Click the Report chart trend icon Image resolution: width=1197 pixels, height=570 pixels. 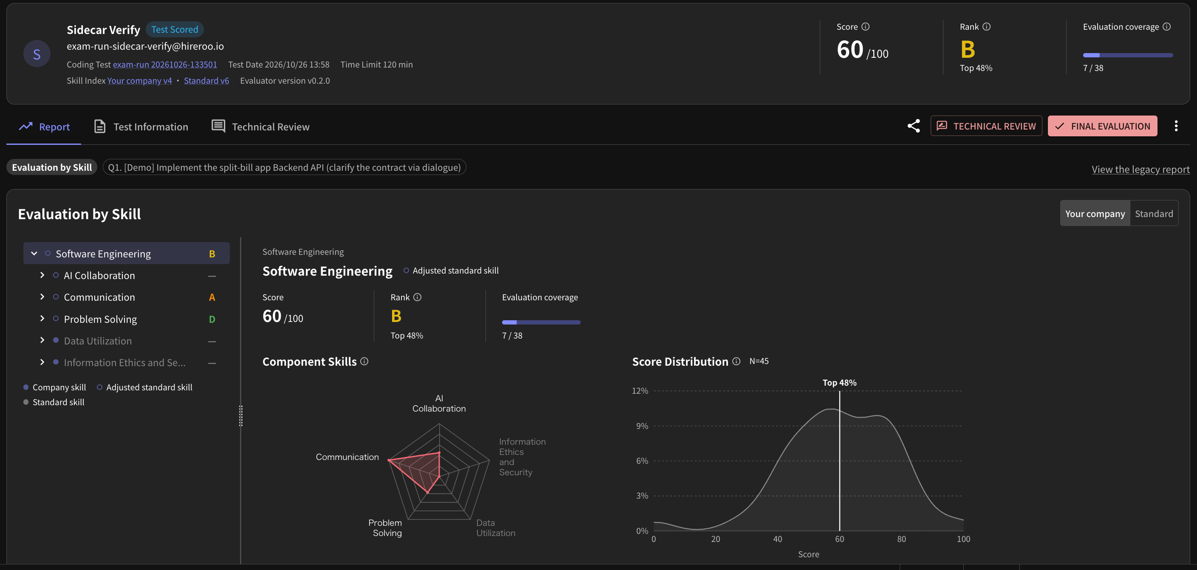25,126
